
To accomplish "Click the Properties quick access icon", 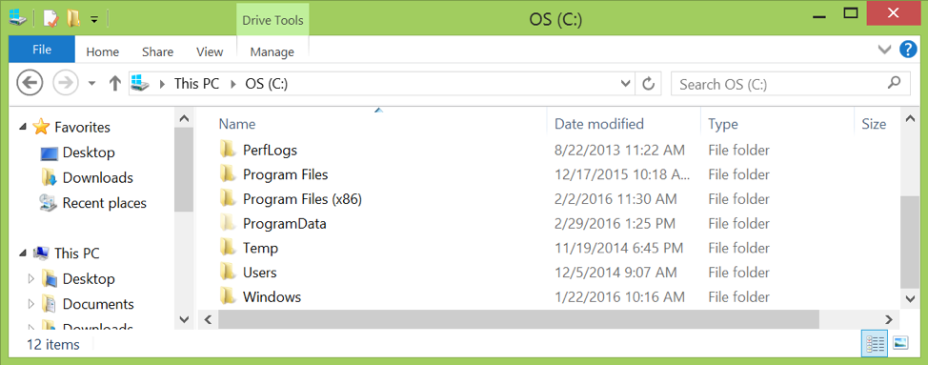I will 51,19.
